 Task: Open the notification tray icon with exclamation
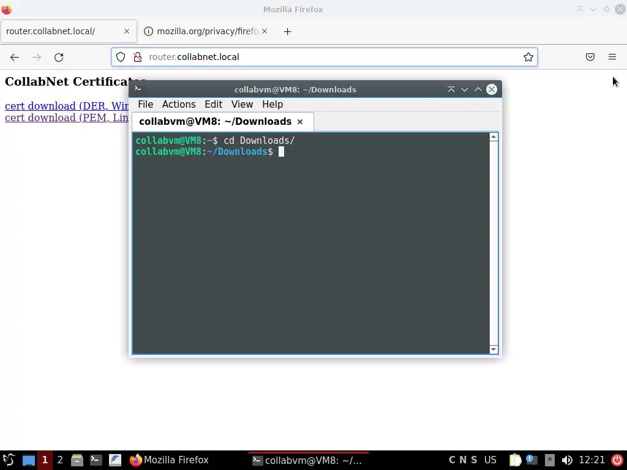[532, 460]
